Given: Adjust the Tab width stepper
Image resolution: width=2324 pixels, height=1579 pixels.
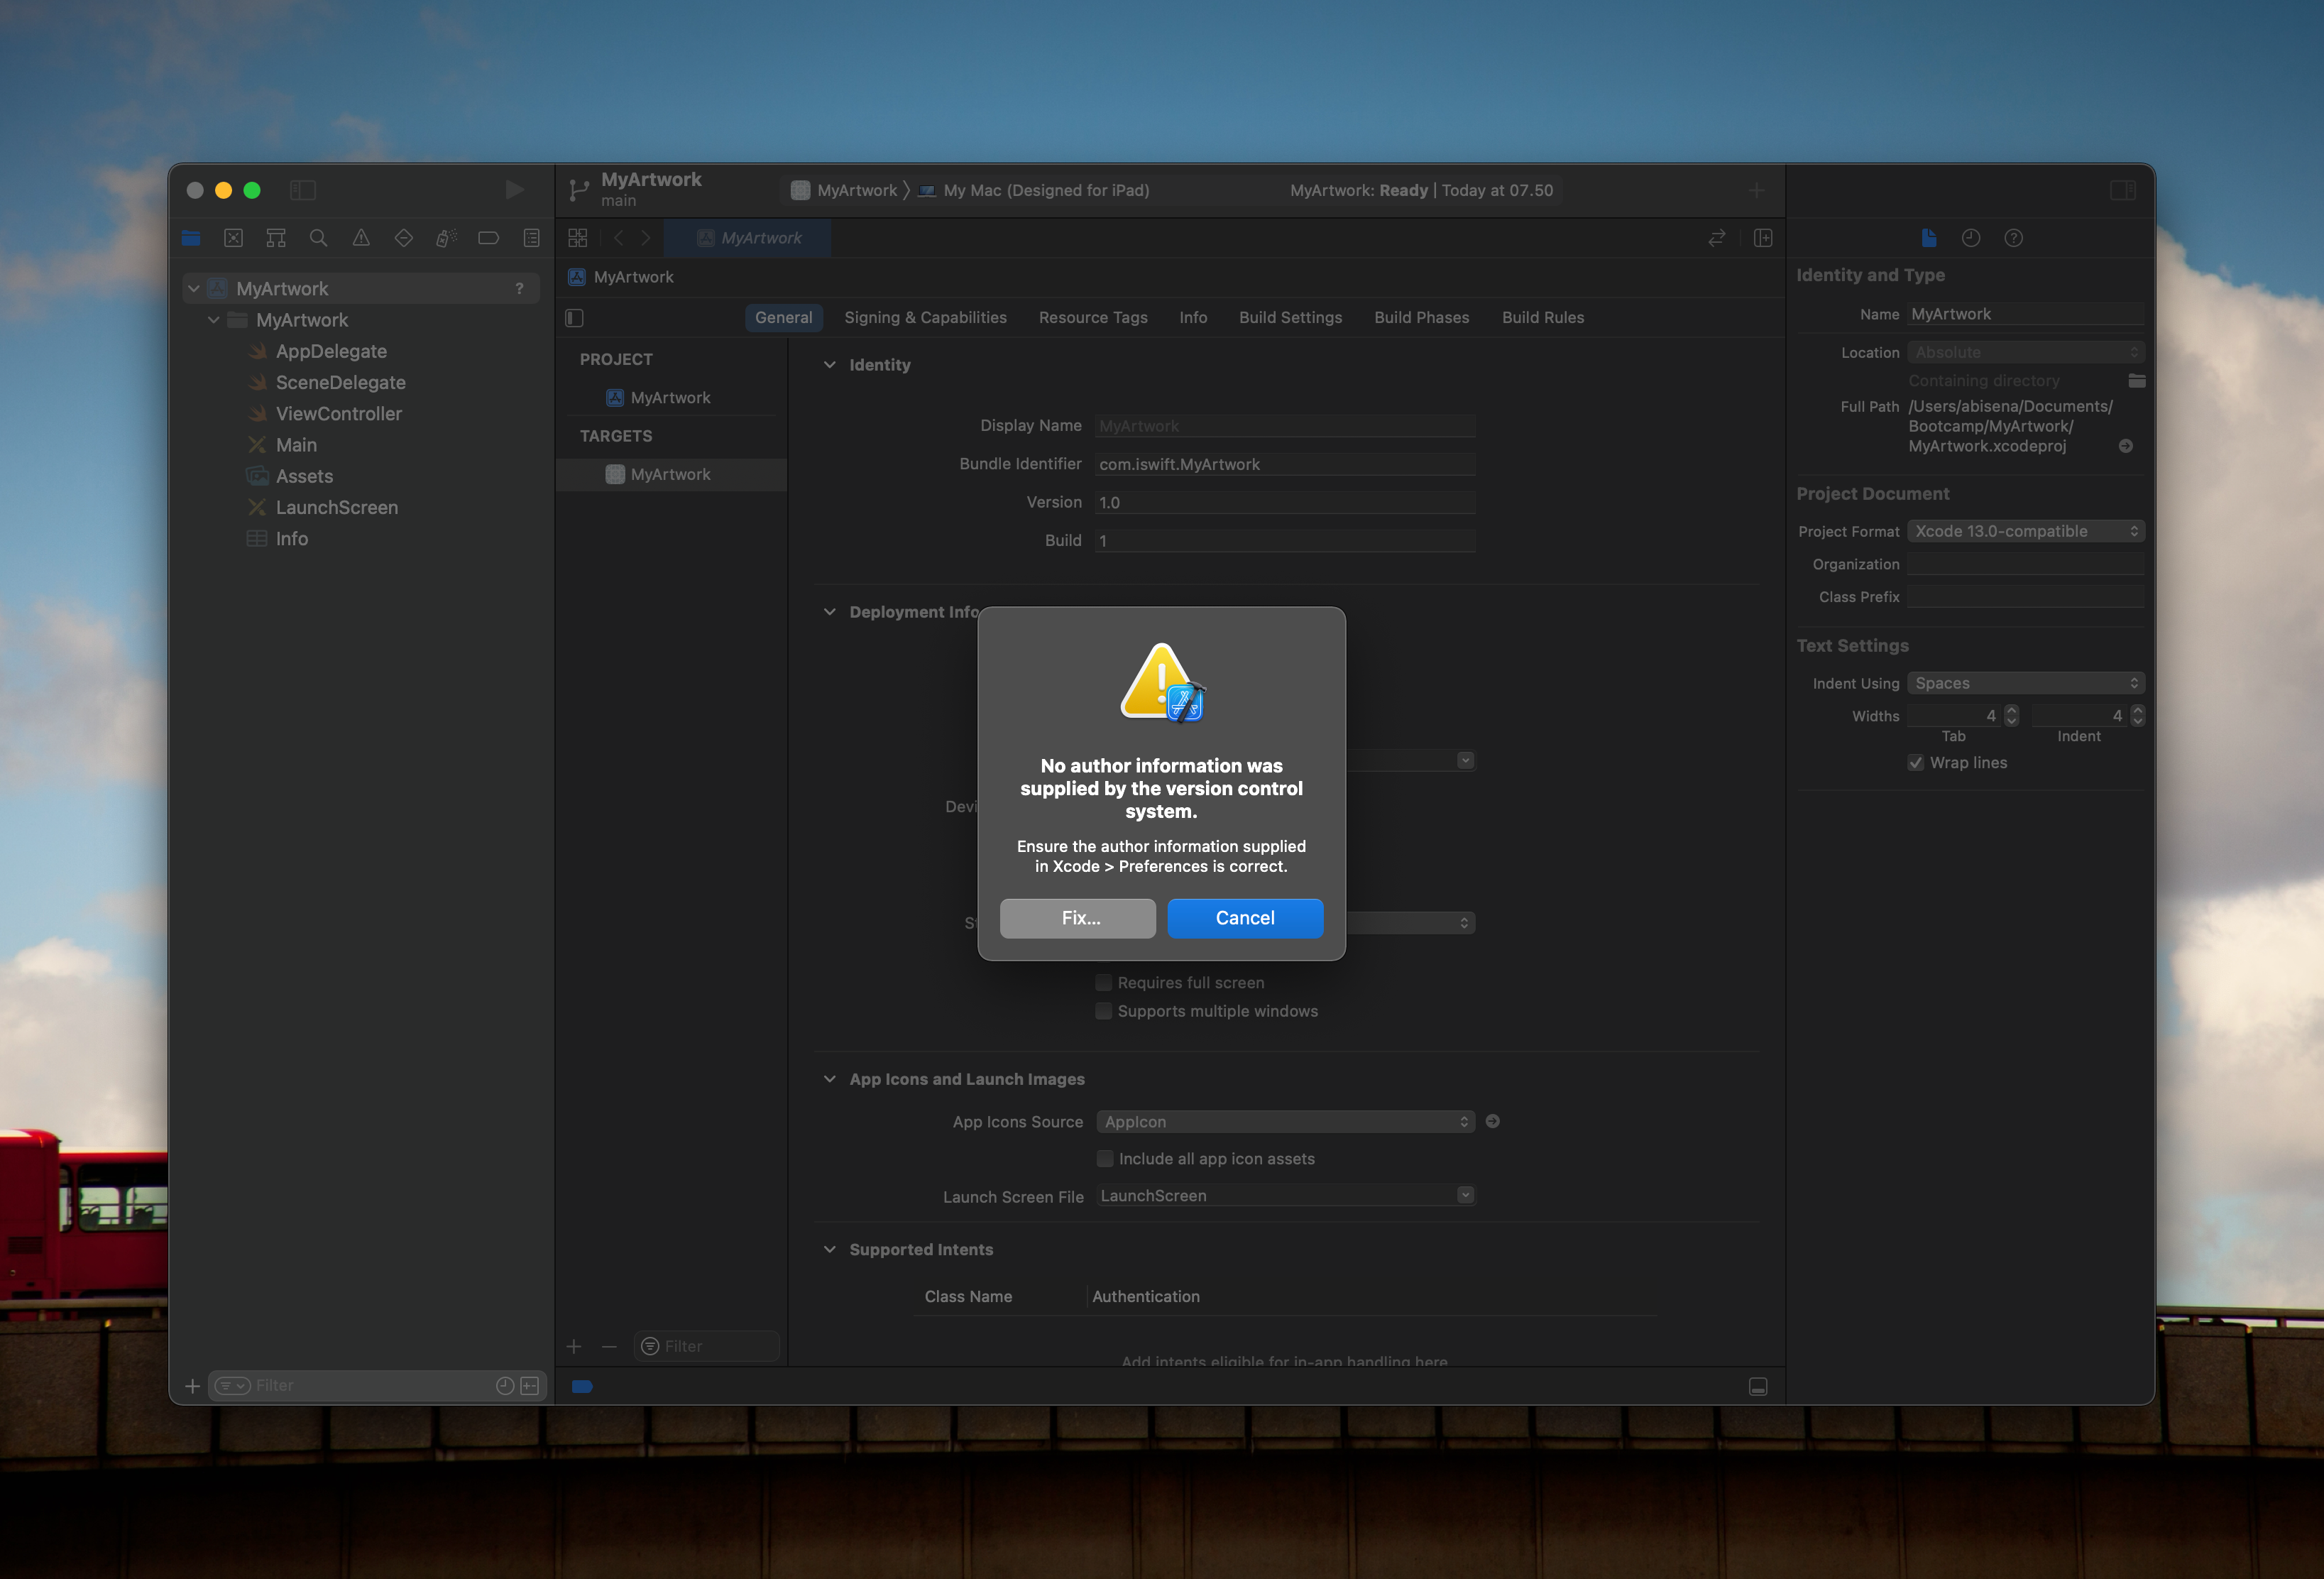Looking at the screenshot, I should [2012, 716].
